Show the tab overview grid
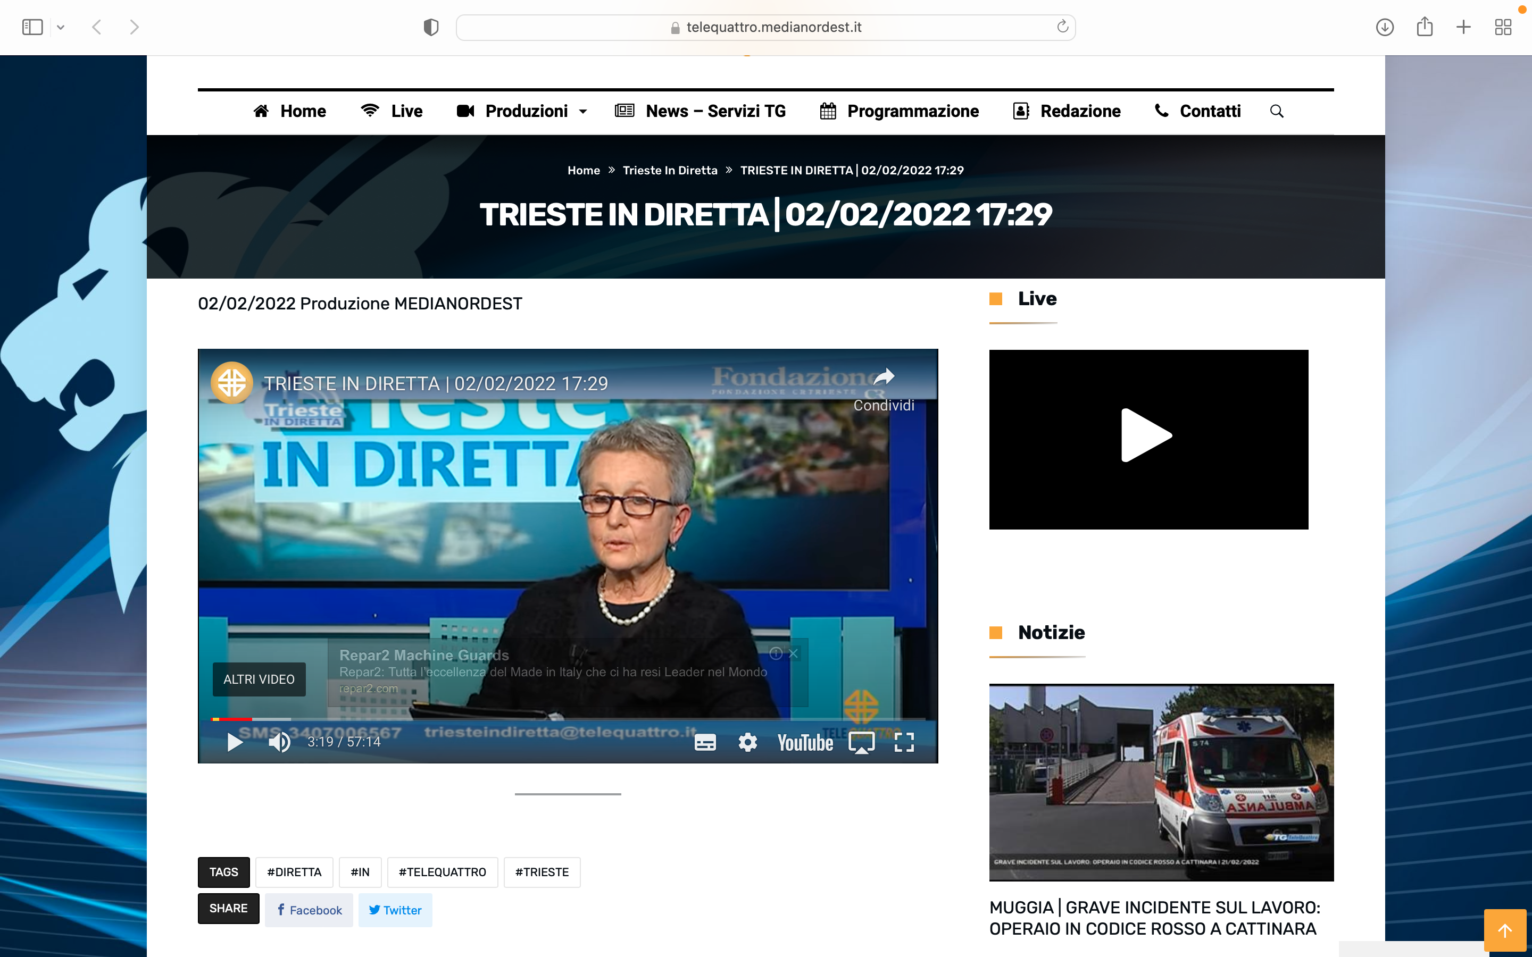This screenshot has width=1532, height=957. [1503, 27]
